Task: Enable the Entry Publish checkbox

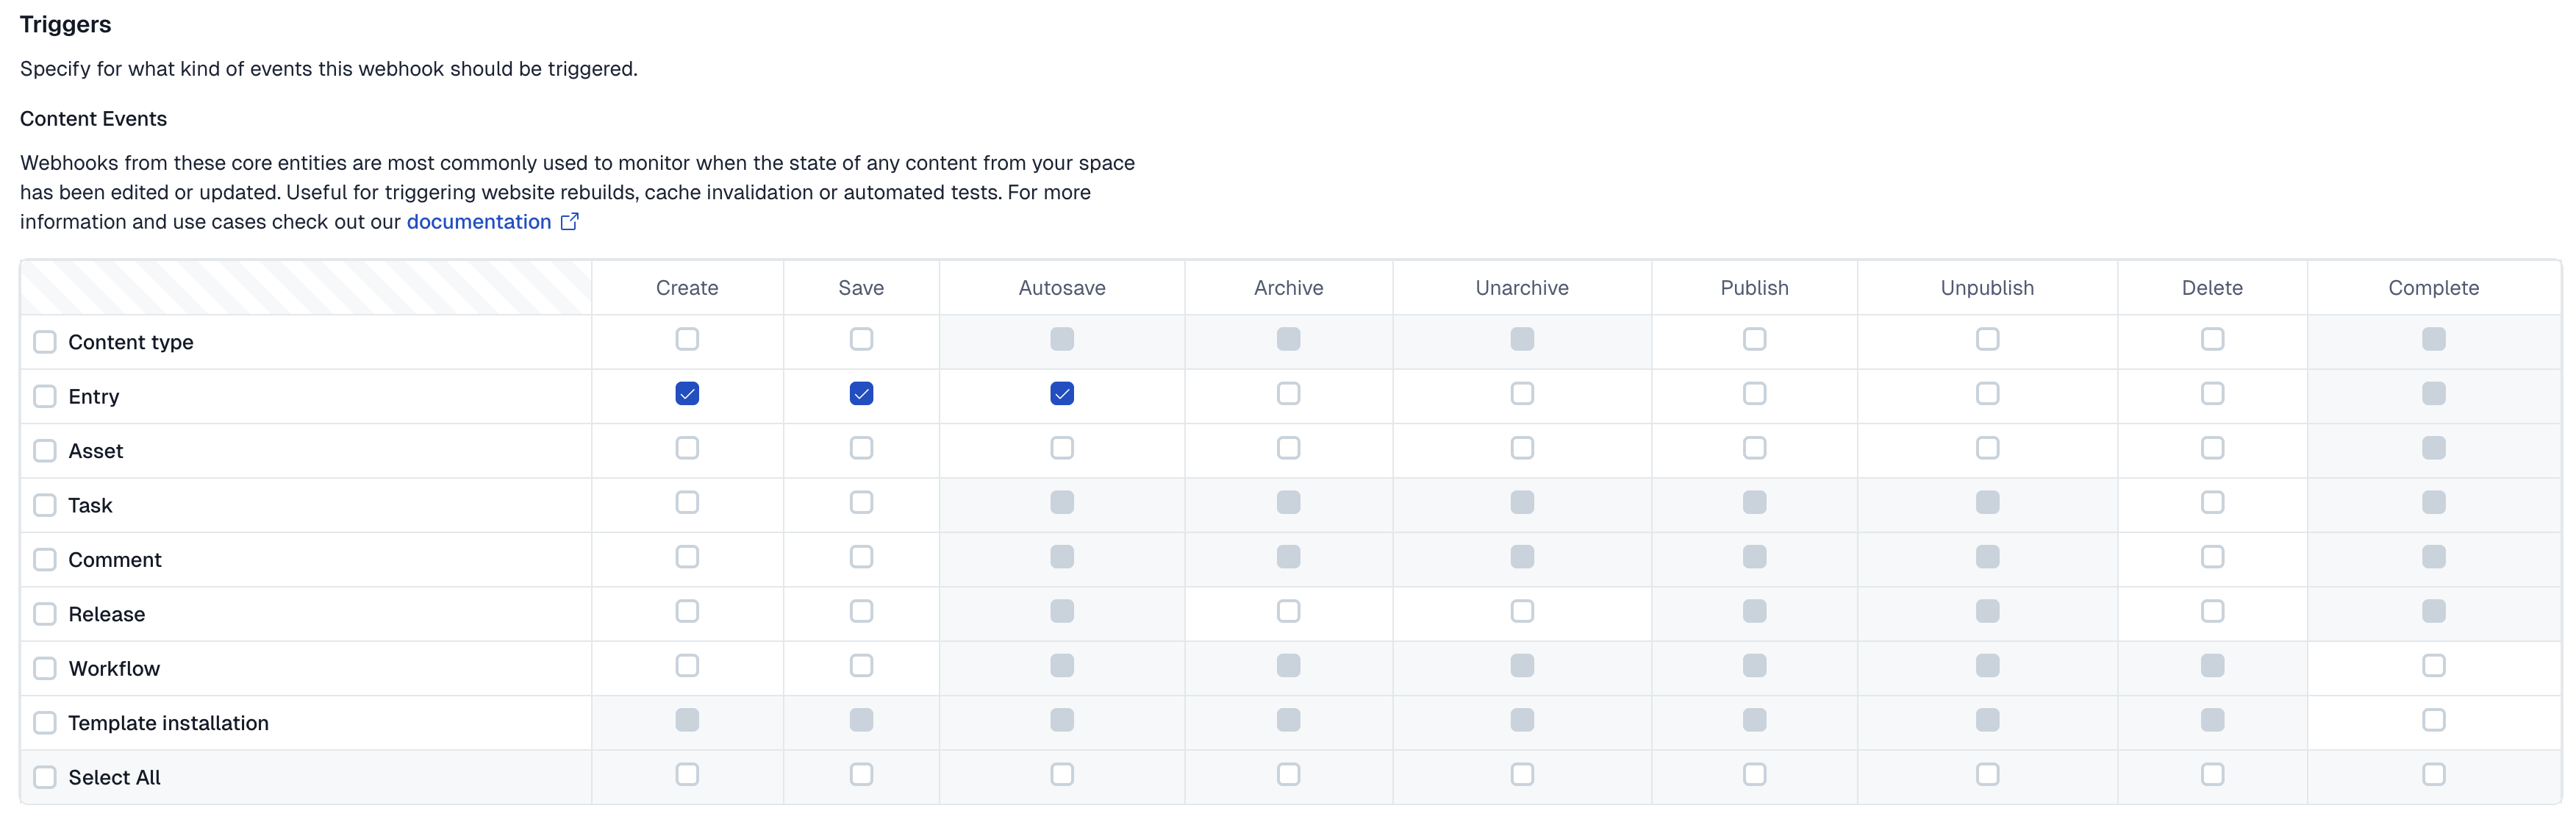Action: [x=1754, y=394]
